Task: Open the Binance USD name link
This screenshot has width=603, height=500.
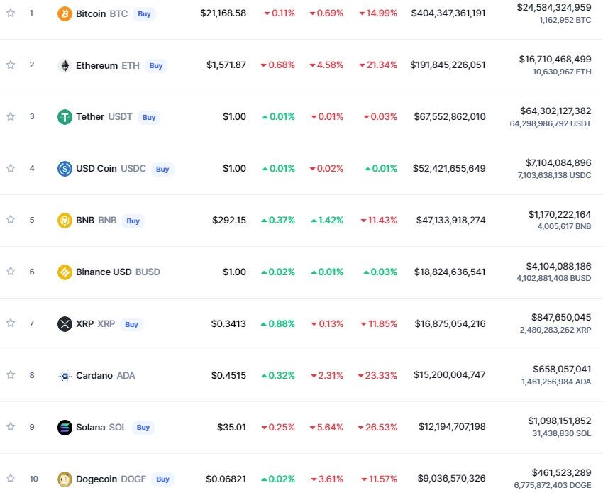Action: pos(104,272)
